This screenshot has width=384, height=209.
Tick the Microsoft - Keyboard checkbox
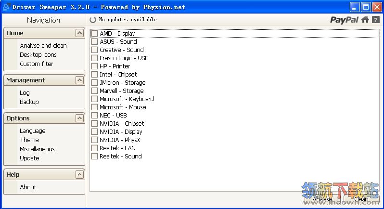tap(94, 99)
